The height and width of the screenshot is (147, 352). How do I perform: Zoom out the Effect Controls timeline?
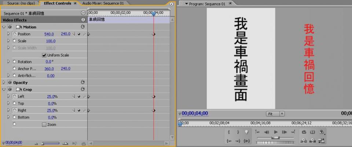point(36,144)
